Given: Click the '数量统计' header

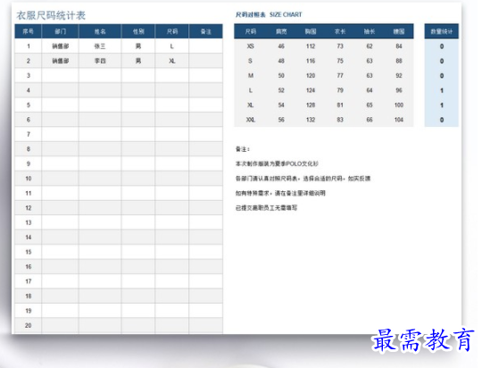Looking at the screenshot, I should [442, 31].
